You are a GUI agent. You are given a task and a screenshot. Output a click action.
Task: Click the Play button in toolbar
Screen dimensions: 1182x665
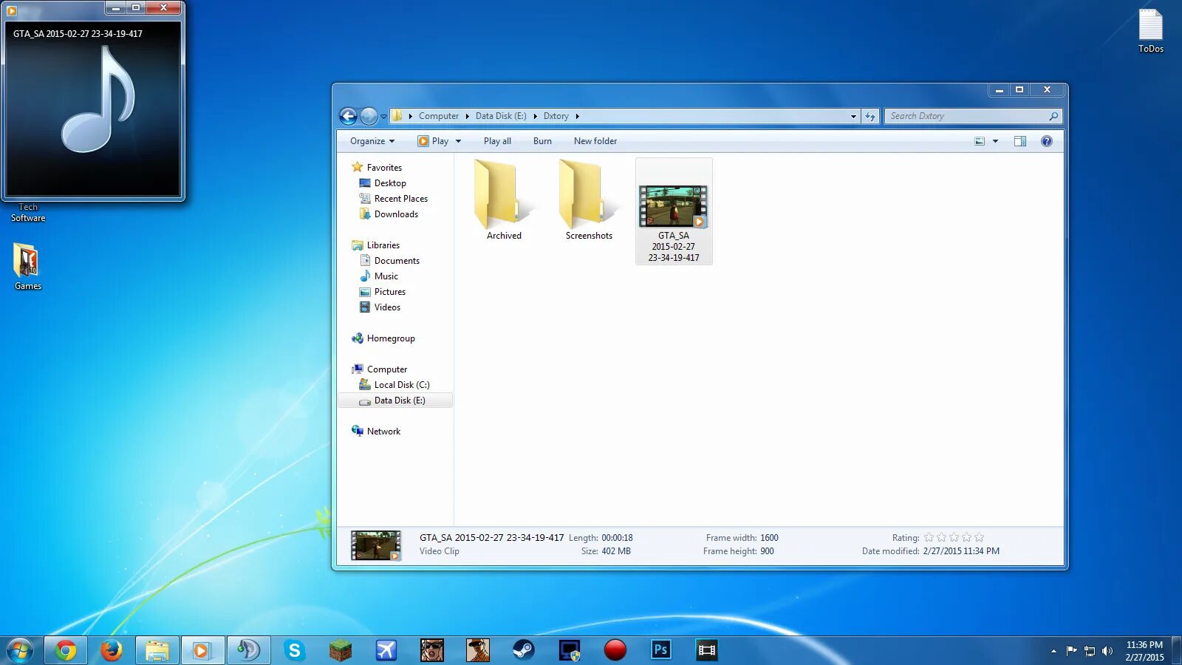click(433, 141)
